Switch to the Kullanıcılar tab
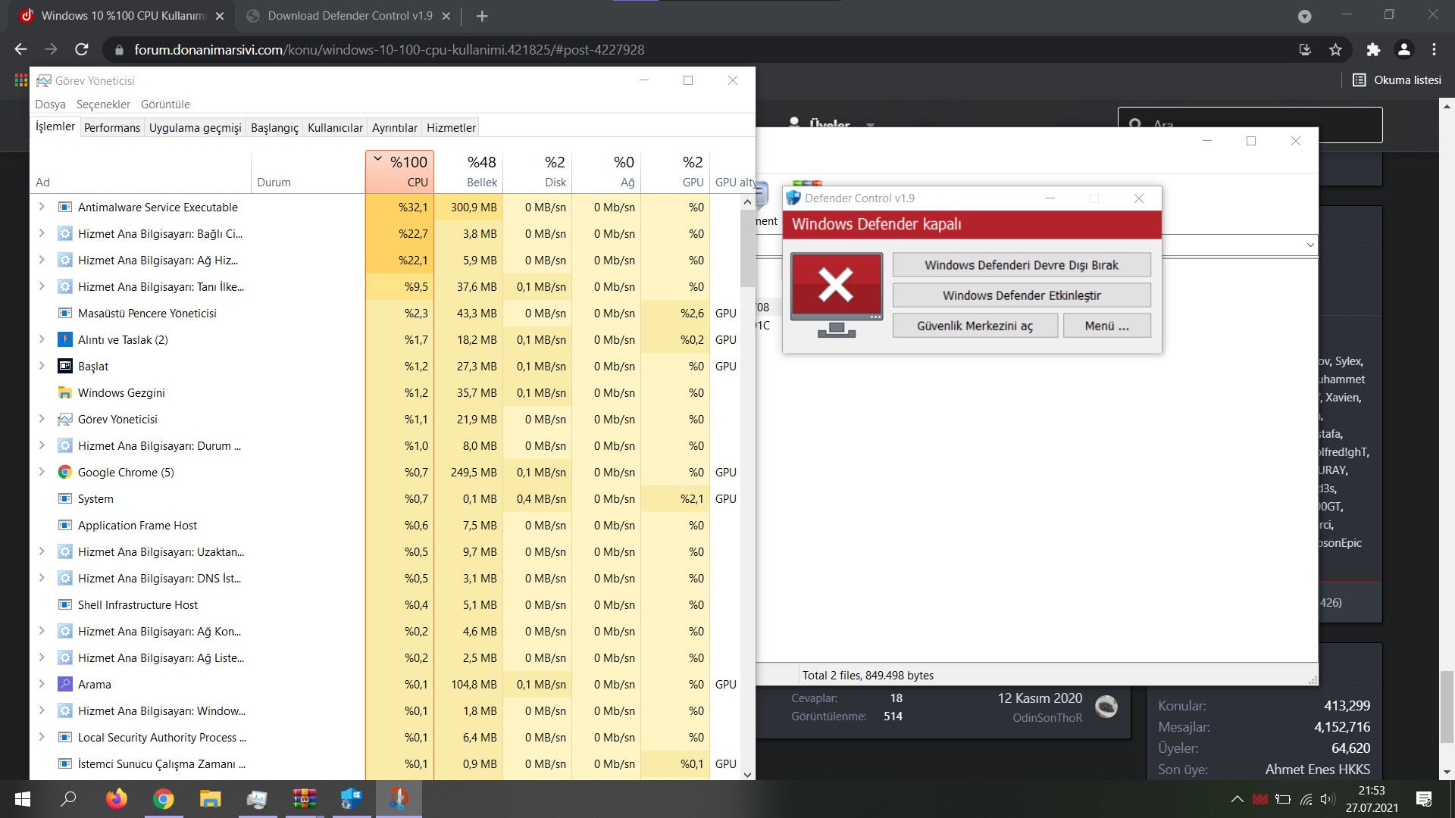Screen dimensions: 1455x818 (x=335, y=127)
